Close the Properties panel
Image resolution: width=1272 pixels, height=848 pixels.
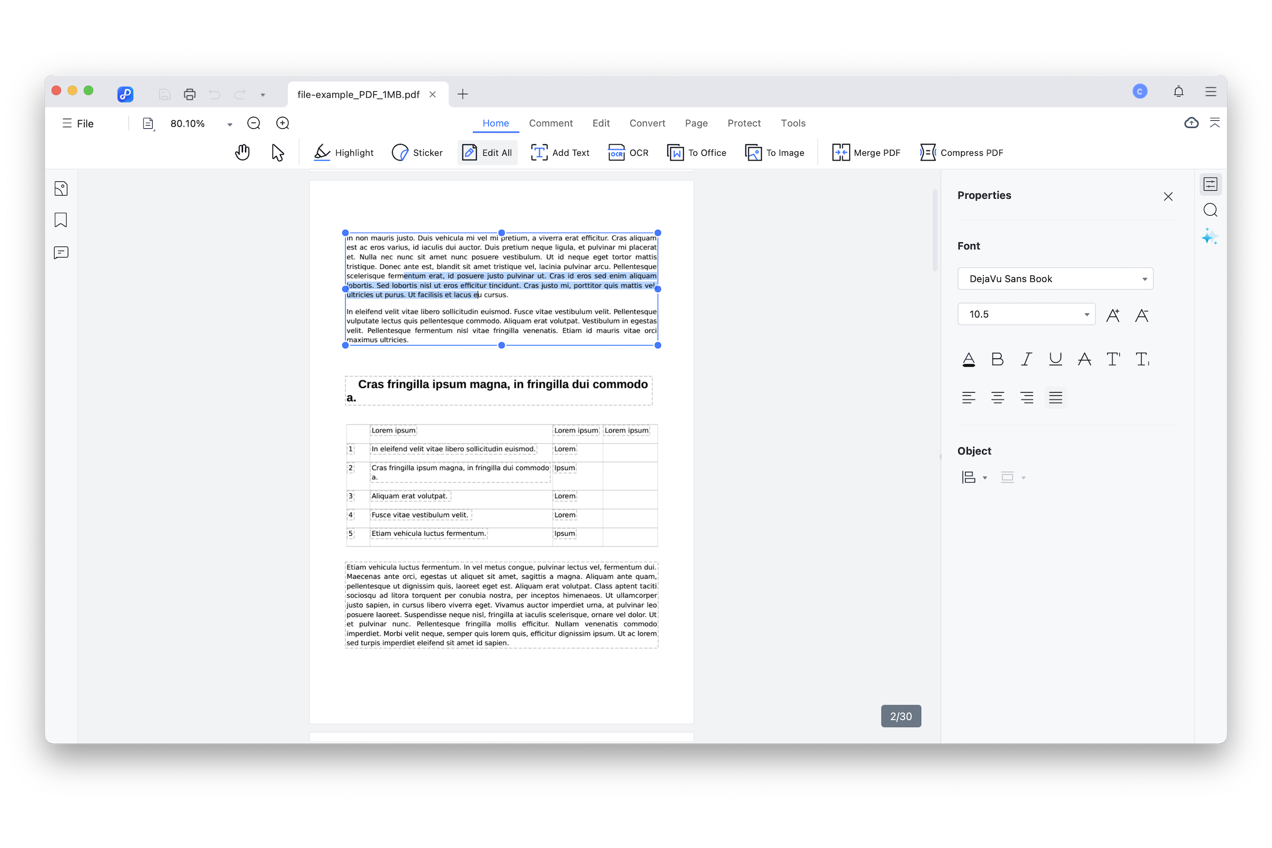1168,196
